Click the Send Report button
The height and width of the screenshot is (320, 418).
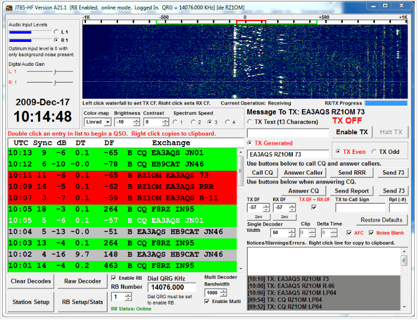coord(352,191)
